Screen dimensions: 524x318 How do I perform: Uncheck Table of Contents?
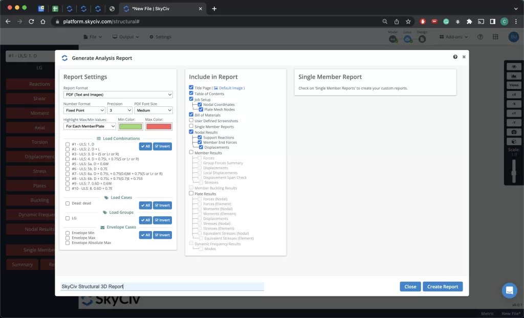point(191,93)
